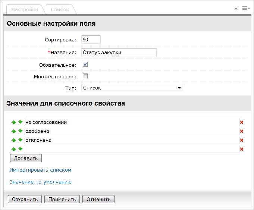254x210 pixels.
Task: Switch to the 'Настройки' tab
Action: 25,10
